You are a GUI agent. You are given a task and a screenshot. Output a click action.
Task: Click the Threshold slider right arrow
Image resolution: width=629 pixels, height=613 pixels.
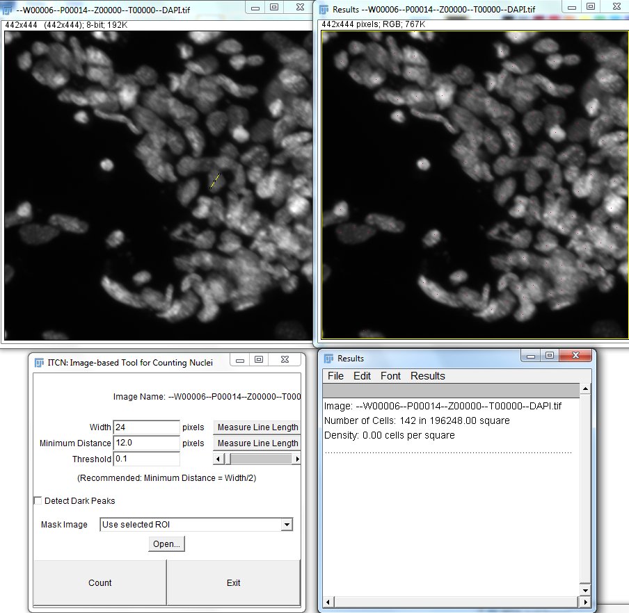[297, 459]
